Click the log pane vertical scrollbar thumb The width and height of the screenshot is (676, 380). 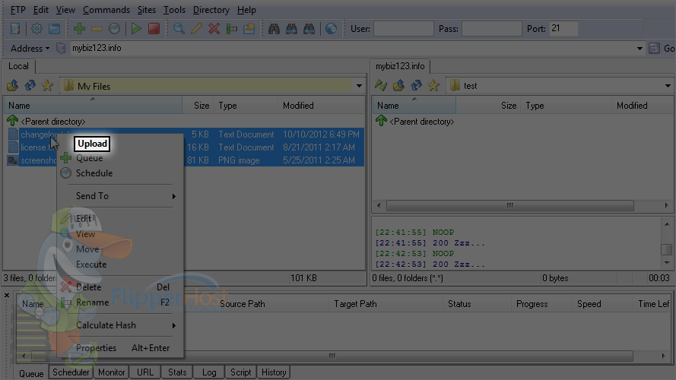click(x=667, y=249)
